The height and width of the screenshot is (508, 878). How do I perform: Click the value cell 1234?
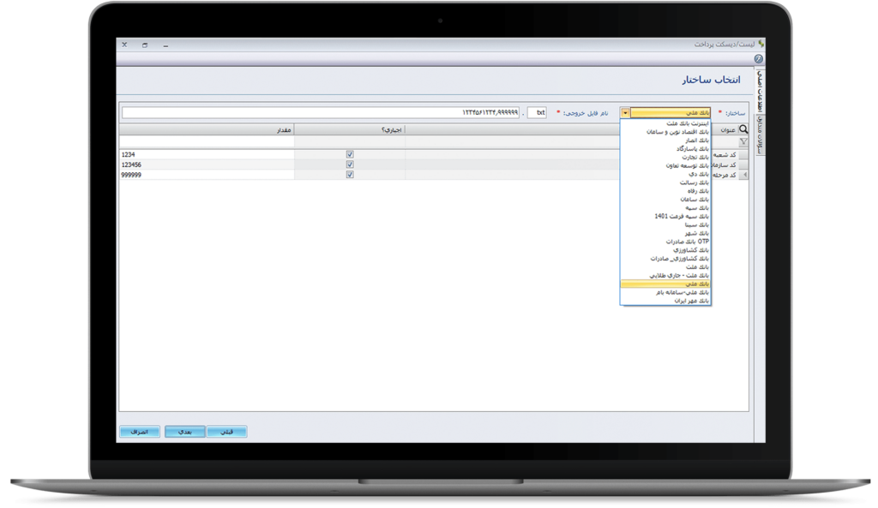point(207,154)
